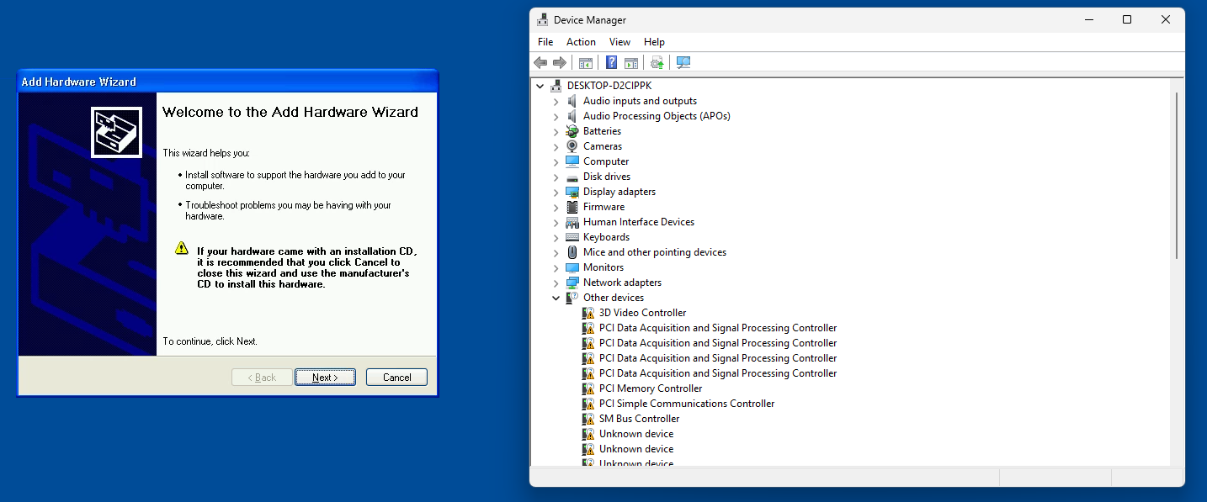Click the blue Help question mark icon
This screenshot has height=502, width=1207.
[611, 63]
